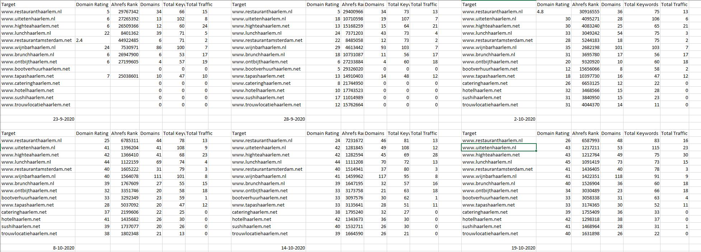This screenshot has width=701, height=252.
Task: Click the Domain Rating cell showing 2.4
Action: (93, 40)
